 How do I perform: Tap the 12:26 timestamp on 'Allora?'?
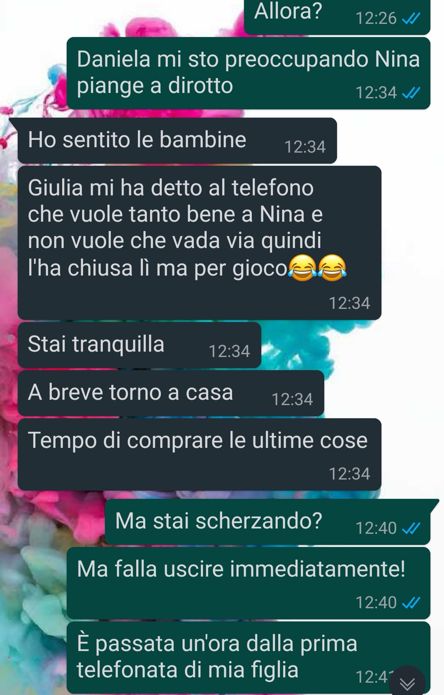pos(376,18)
